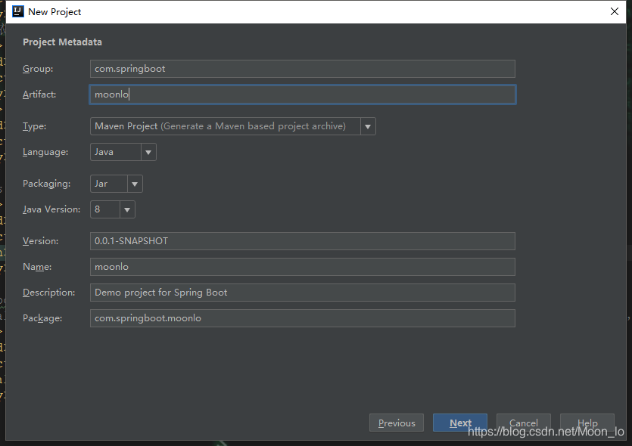Click the Version label
This screenshot has width=632, height=446.
point(41,241)
